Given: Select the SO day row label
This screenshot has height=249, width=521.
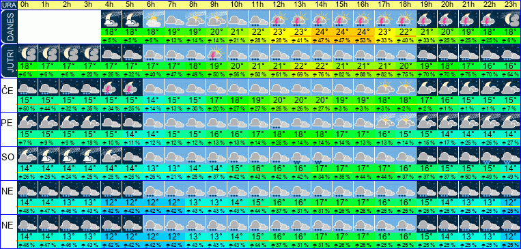Looking at the screenshot, I should click(8, 158).
